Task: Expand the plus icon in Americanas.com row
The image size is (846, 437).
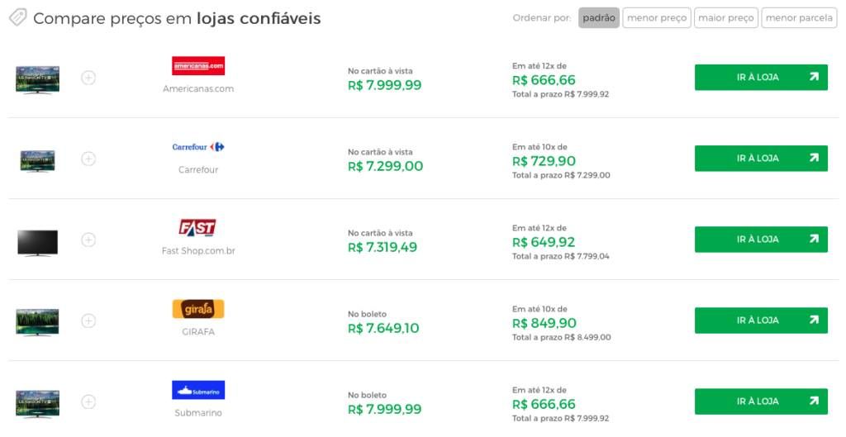Action: pos(88,78)
